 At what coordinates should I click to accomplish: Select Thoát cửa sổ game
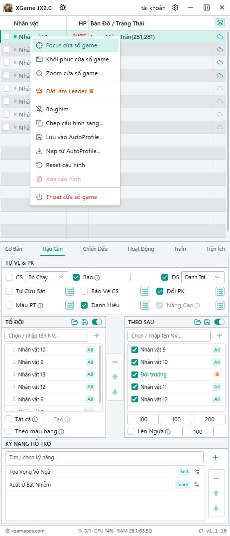(75, 197)
